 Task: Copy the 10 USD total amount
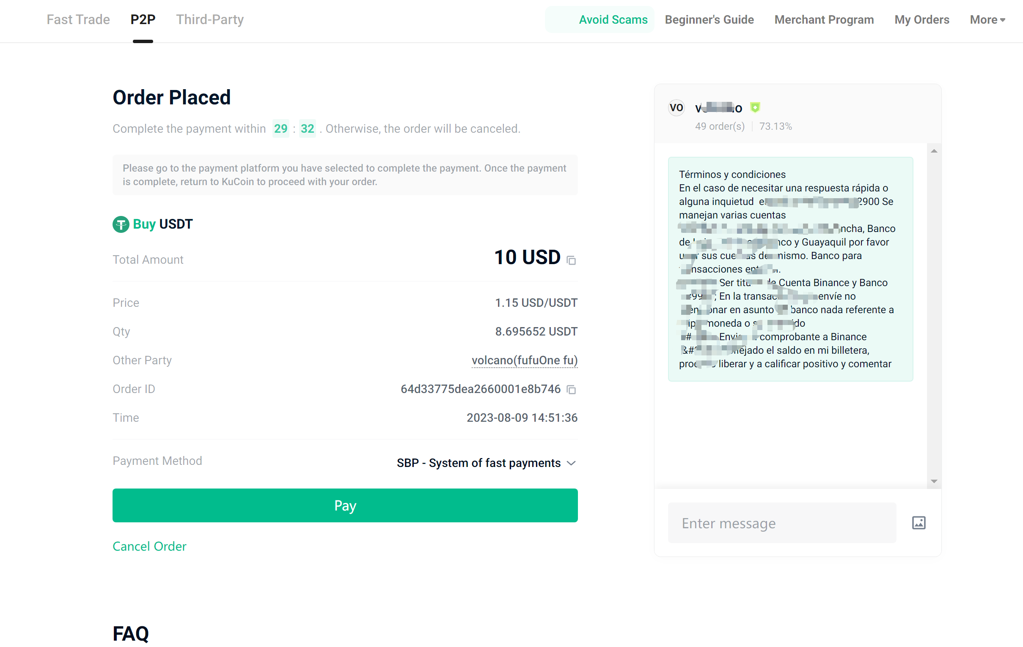(x=572, y=260)
